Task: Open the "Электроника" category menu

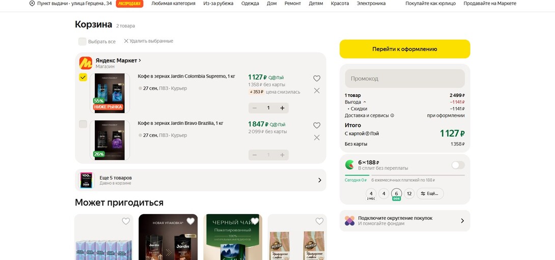Action: (x=371, y=4)
